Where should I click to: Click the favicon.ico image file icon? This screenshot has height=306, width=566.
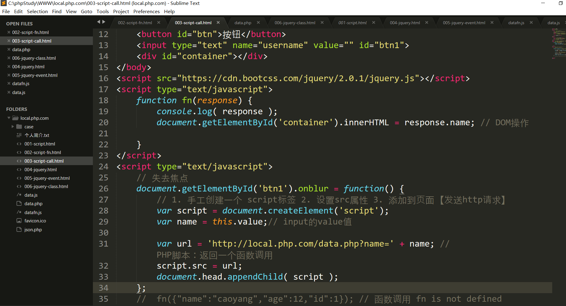(x=19, y=221)
